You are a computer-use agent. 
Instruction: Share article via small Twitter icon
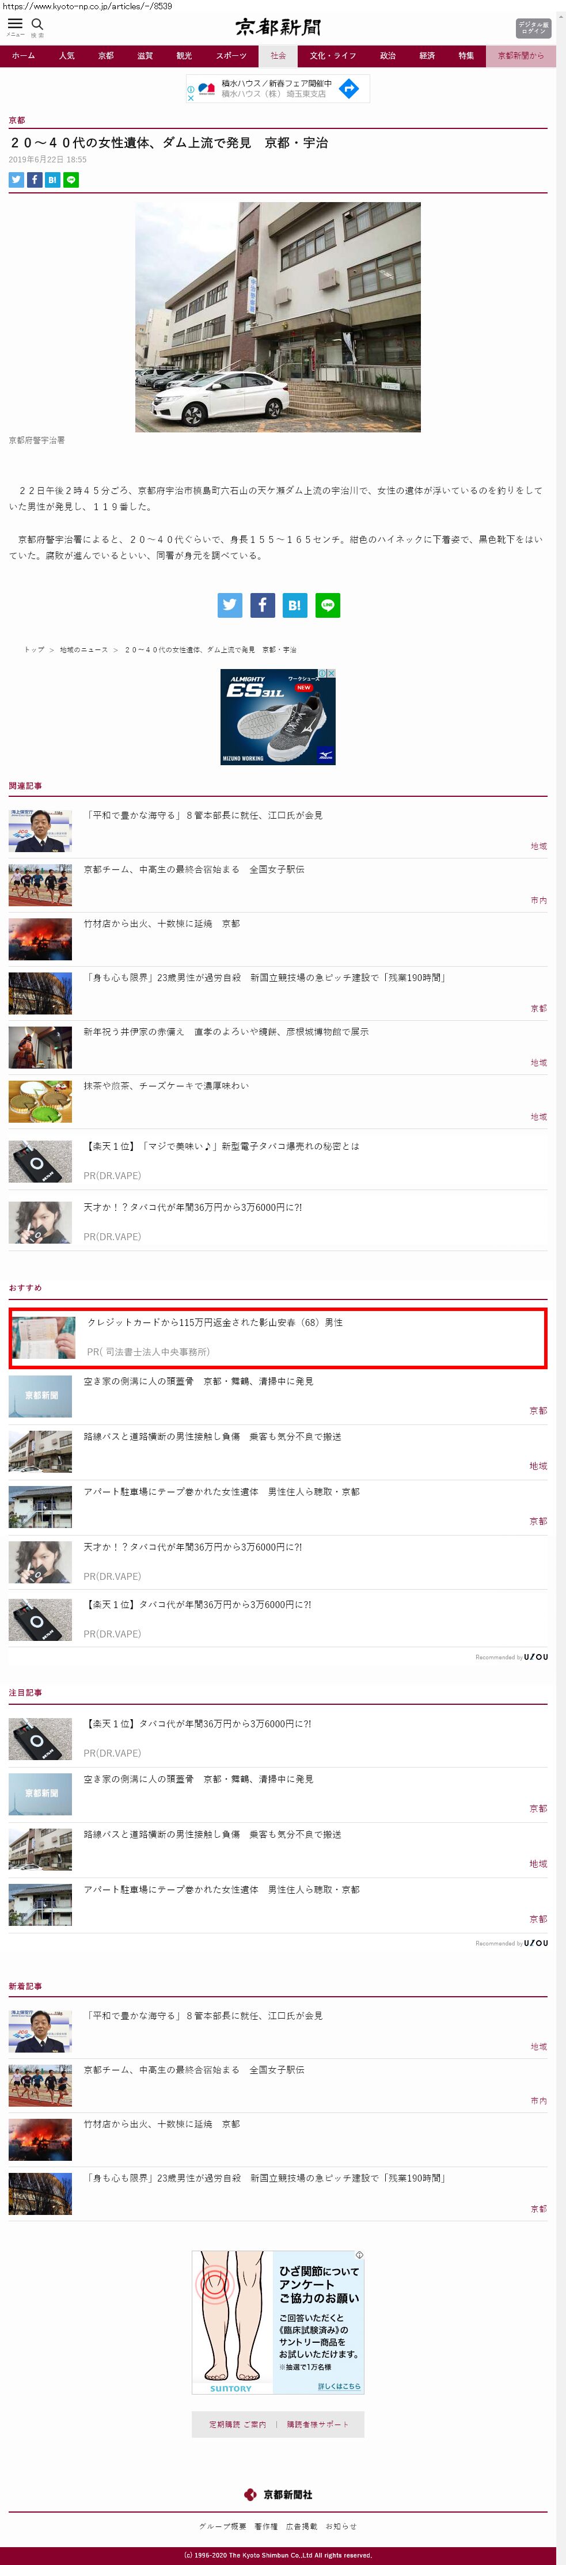(x=16, y=180)
